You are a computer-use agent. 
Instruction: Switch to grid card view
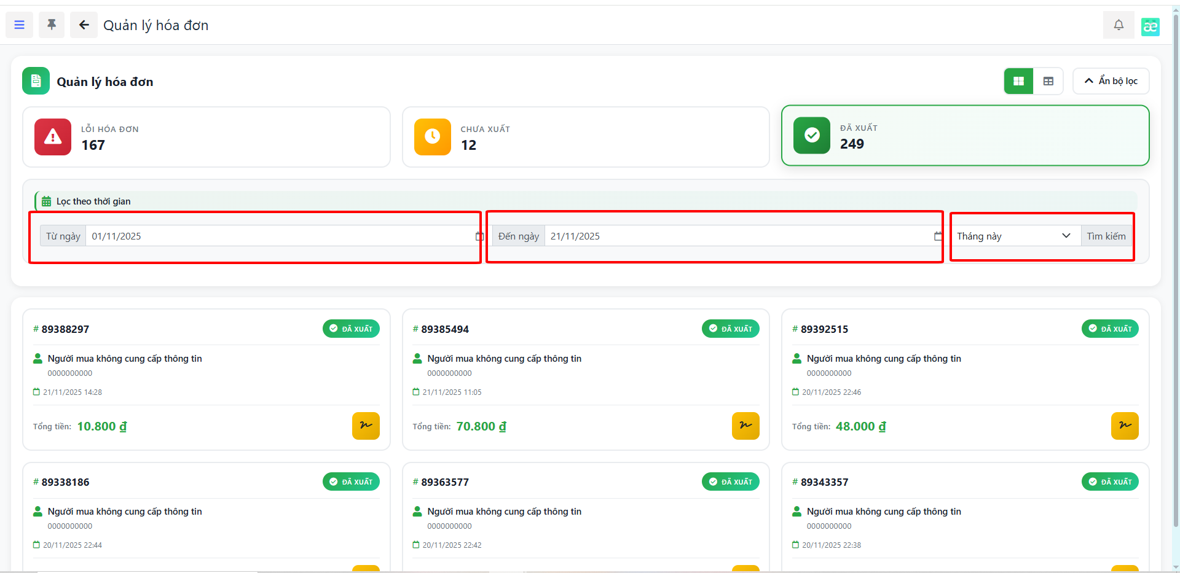click(1018, 81)
